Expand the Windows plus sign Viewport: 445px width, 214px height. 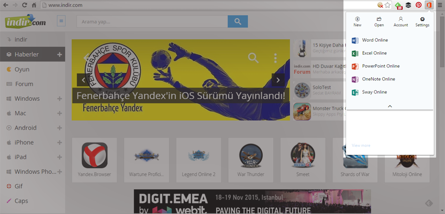(60, 99)
